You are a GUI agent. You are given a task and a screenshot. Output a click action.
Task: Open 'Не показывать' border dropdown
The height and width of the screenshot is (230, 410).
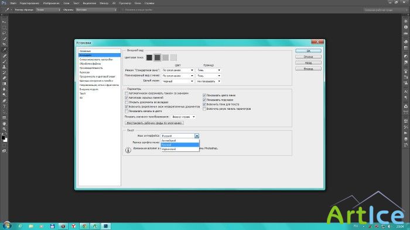[209, 81]
